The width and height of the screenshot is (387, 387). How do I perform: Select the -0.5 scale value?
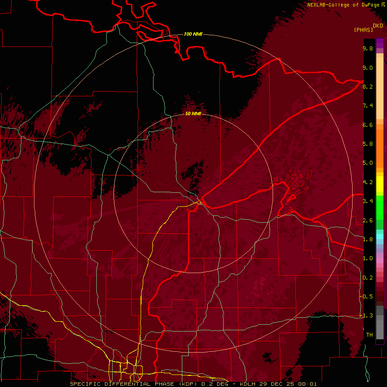366,297
